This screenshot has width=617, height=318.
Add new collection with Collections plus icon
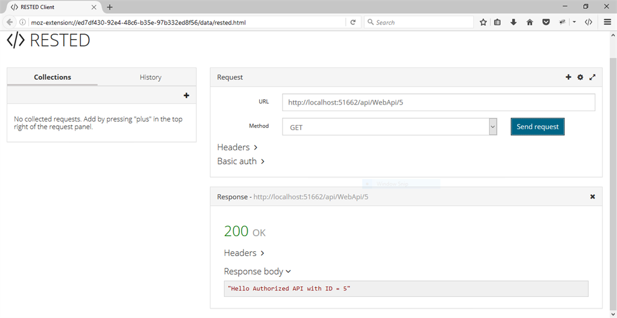point(186,96)
